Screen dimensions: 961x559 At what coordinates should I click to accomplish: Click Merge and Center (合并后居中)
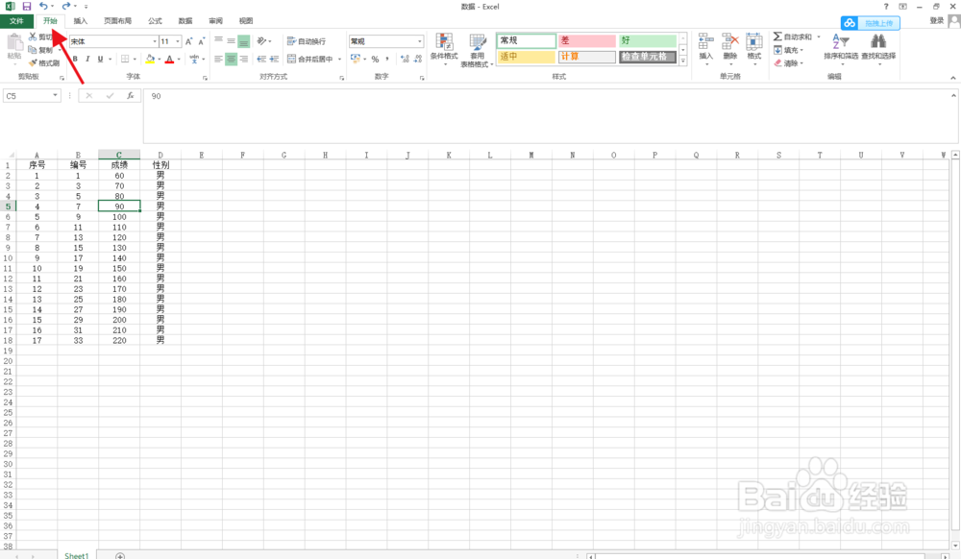click(x=310, y=60)
